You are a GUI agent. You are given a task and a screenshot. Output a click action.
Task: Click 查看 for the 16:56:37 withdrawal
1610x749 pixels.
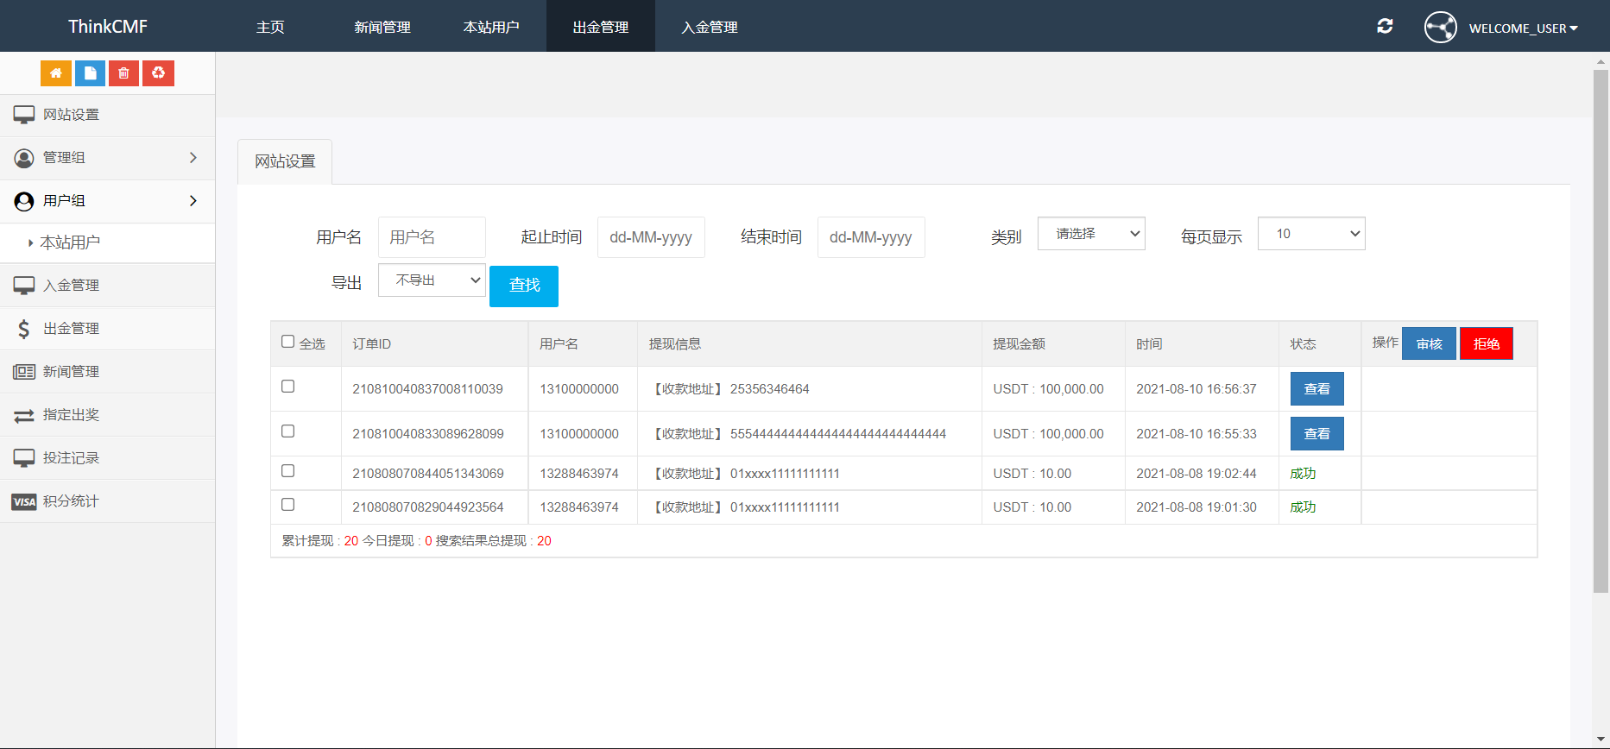tap(1317, 389)
